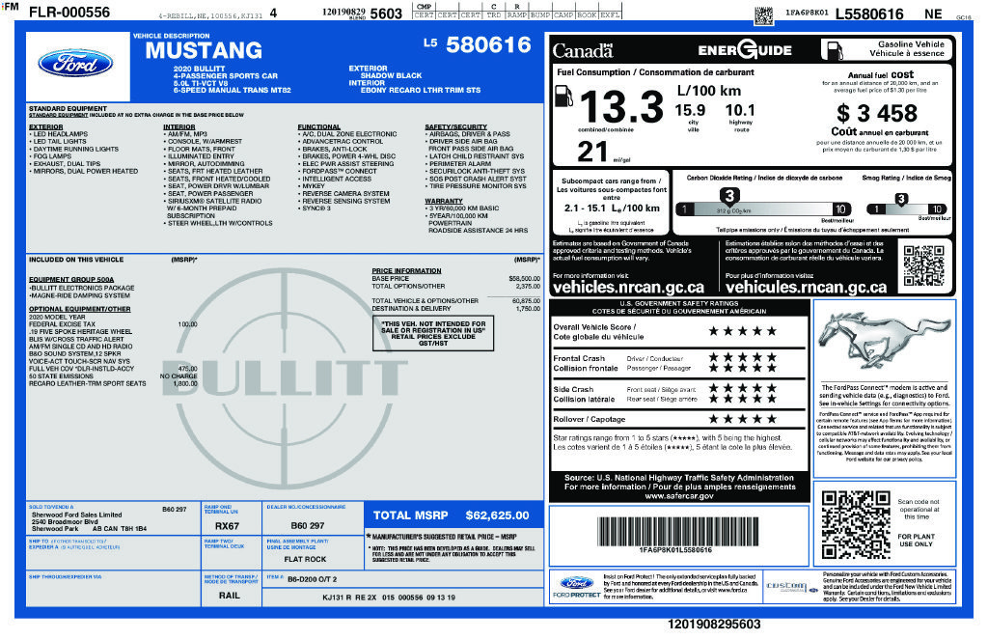Click the SHADOW BLACK exterior color text

coord(391,75)
